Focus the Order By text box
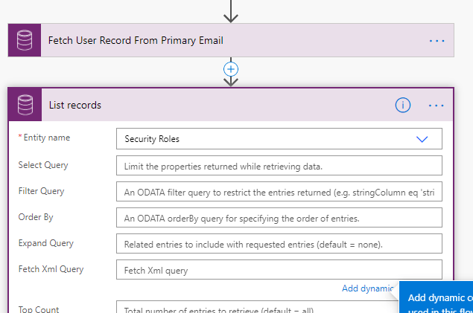 pyautogui.click(x=279, y=217)
